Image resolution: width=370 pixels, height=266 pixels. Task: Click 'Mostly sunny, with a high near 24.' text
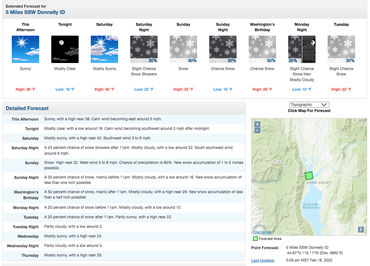tap(73, 236)
